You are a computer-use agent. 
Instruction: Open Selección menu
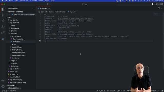tap(22, 1)
